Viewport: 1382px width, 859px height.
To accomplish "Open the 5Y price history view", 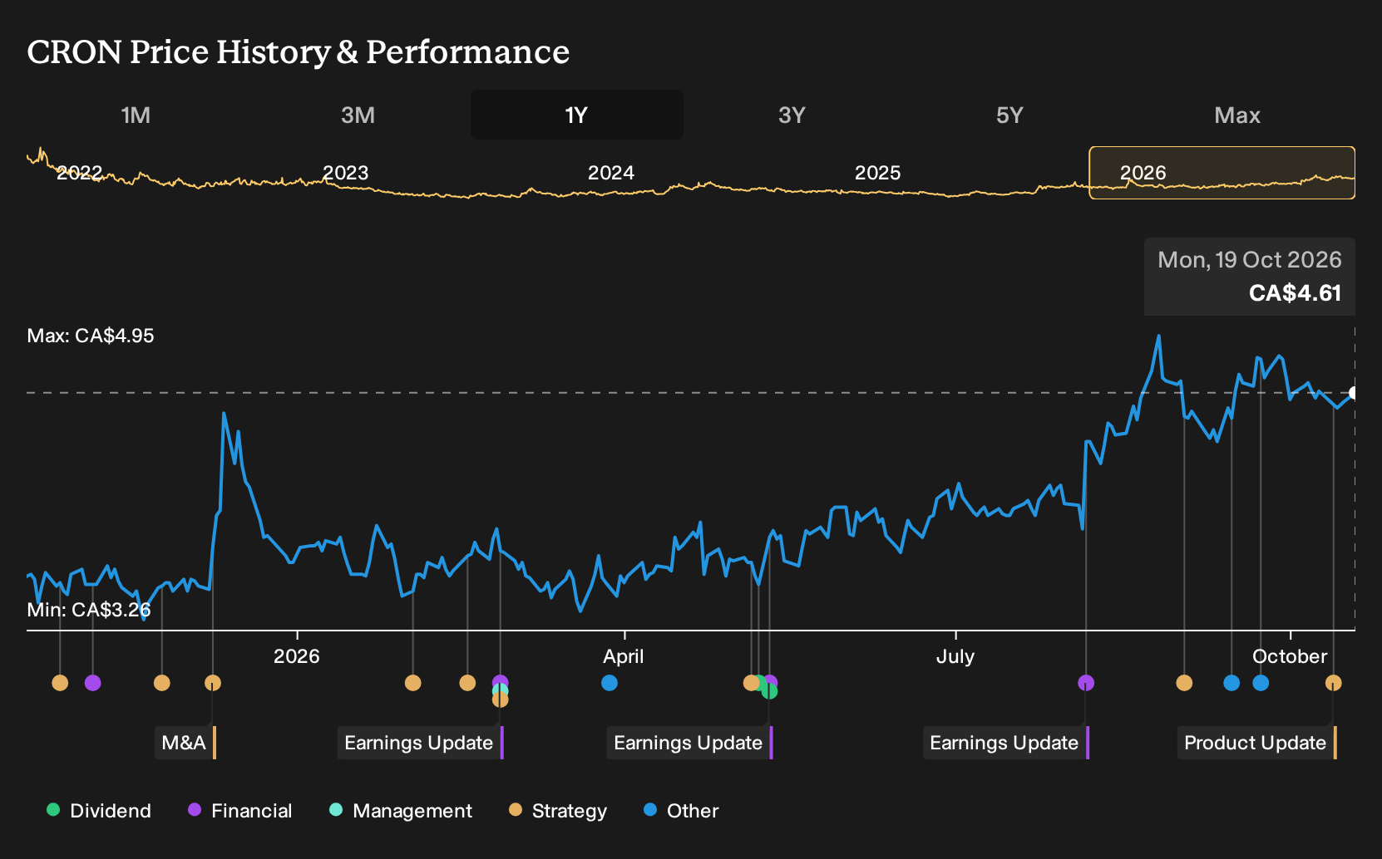I will [x=1009, y=115].
